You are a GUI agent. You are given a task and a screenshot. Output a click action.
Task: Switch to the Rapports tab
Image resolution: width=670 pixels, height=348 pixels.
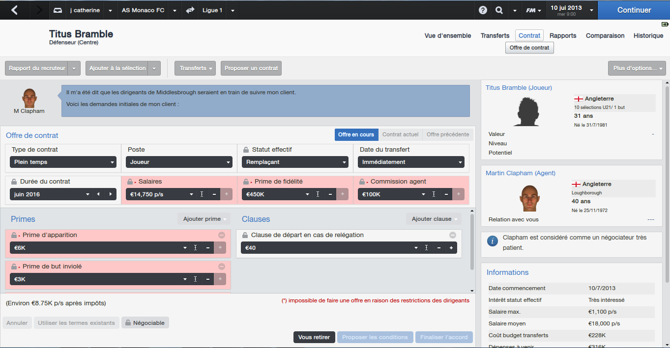(563, 36)
